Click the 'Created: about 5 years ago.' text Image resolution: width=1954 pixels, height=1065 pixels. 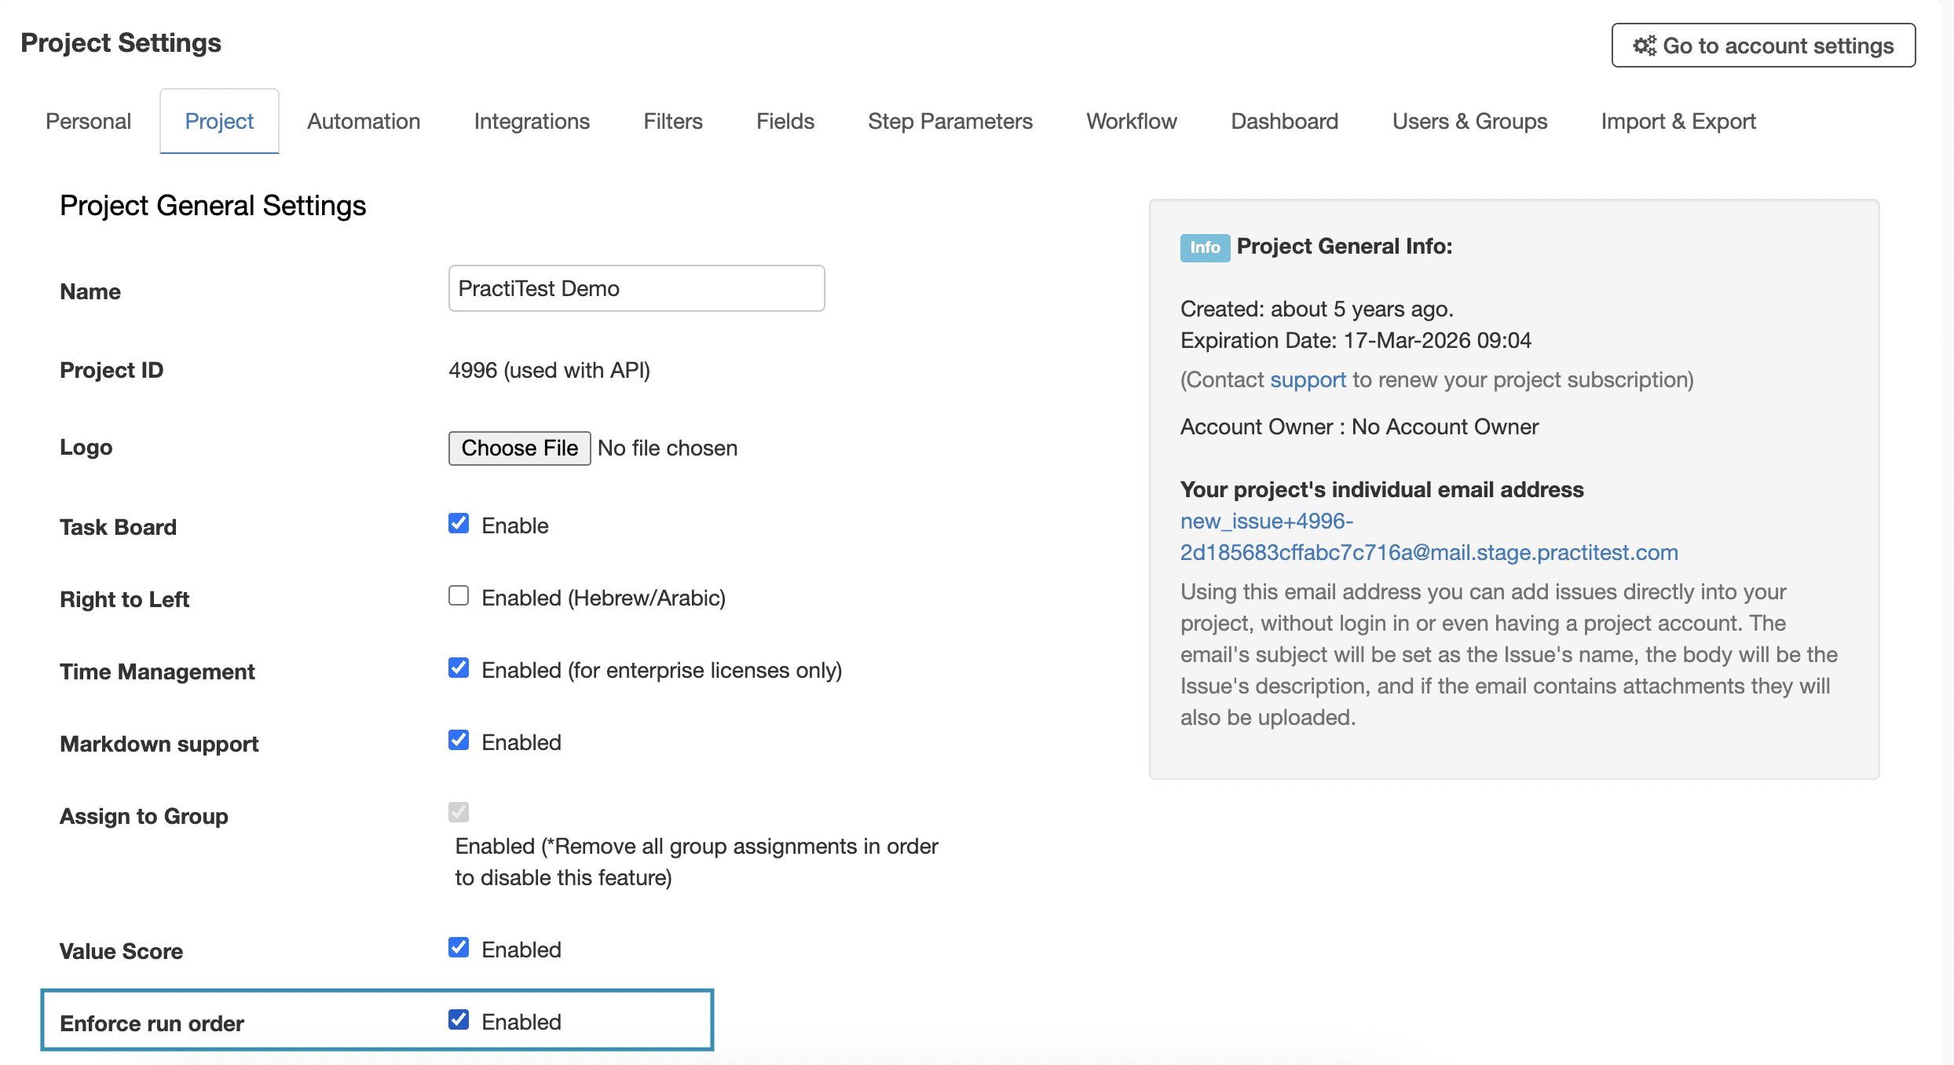pos(1317,309)
